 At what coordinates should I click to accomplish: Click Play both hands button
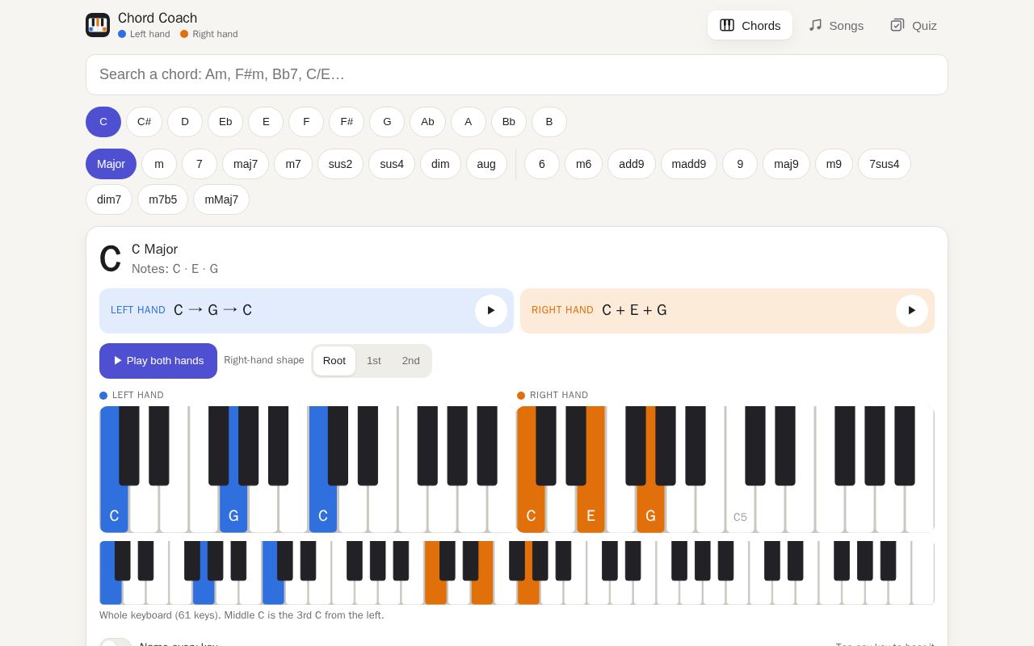click(x=158, y=361)
